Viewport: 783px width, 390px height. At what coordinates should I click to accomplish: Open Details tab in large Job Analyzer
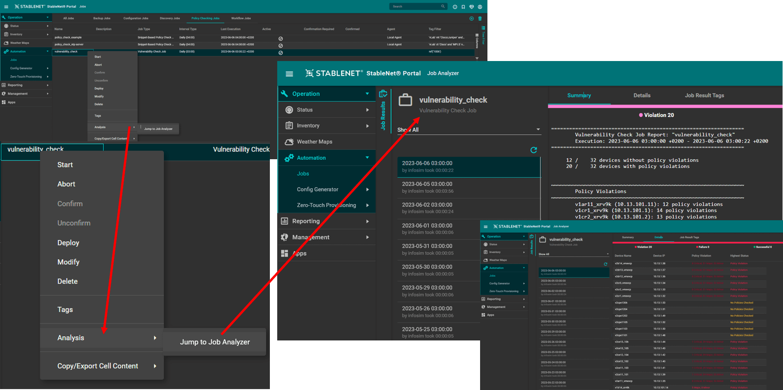(642, 95)
